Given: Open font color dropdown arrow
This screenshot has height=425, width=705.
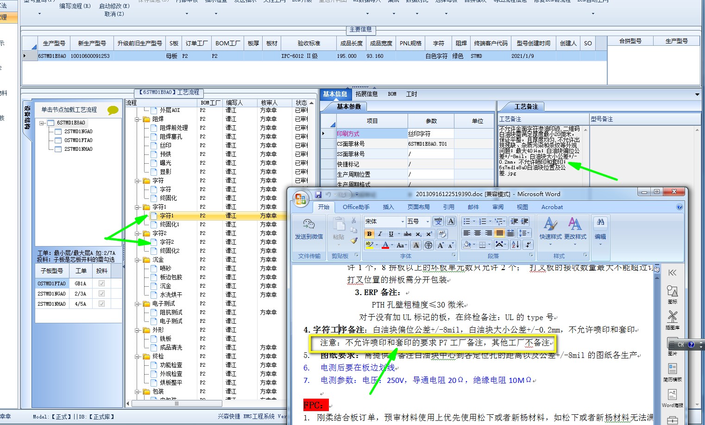Looking at the screenshot, I should click(x=392, y=245).
